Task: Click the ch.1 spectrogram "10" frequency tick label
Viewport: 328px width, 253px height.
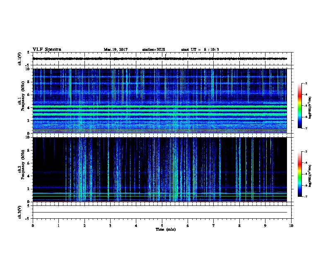Action: point(28,69)
